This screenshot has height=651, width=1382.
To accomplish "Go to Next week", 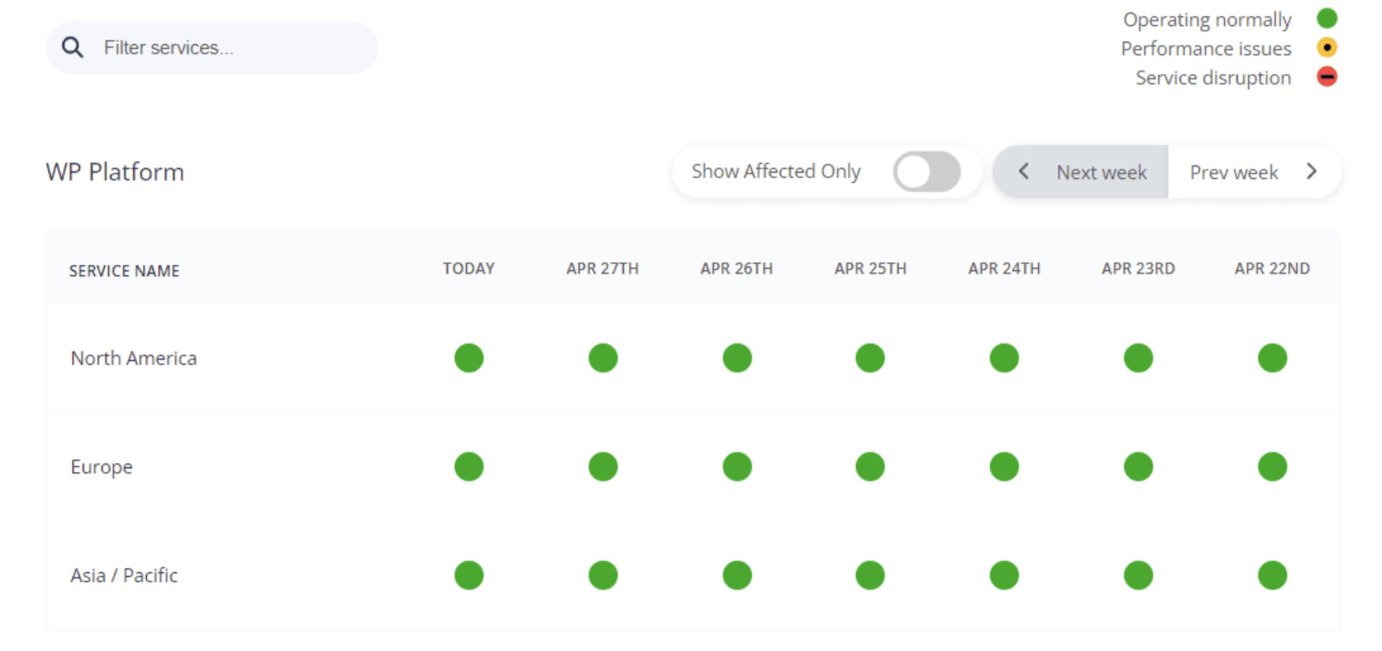I will [1101, 173].
